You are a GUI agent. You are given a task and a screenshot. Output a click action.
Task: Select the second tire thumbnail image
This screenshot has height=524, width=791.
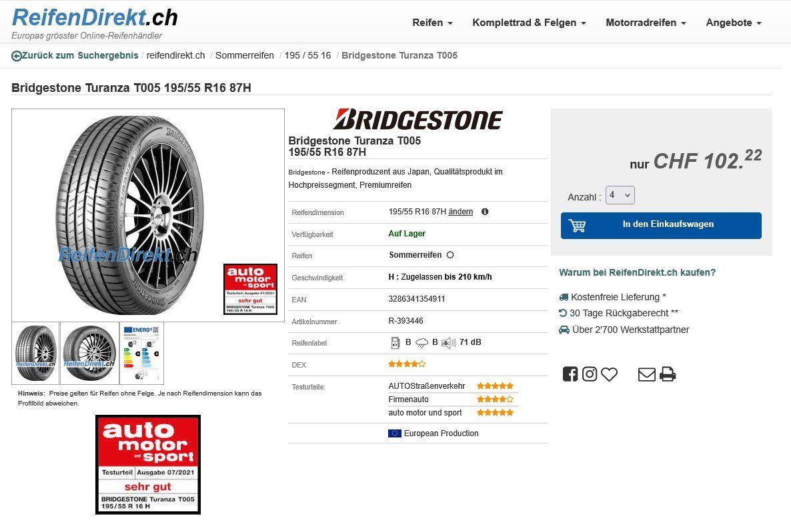click(x=90, y=353)
